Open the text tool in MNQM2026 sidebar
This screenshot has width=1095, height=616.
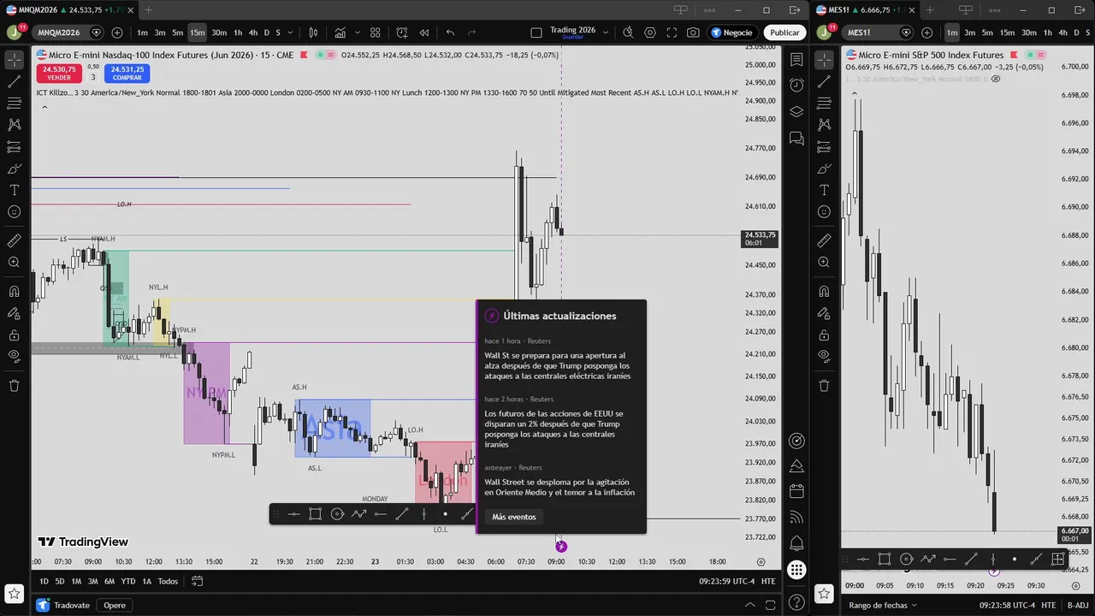pos(14,190)
